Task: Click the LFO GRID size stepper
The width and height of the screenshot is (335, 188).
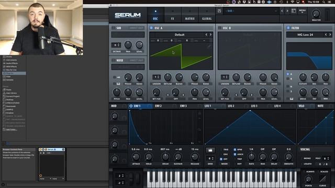Action: tap(210, 159)
